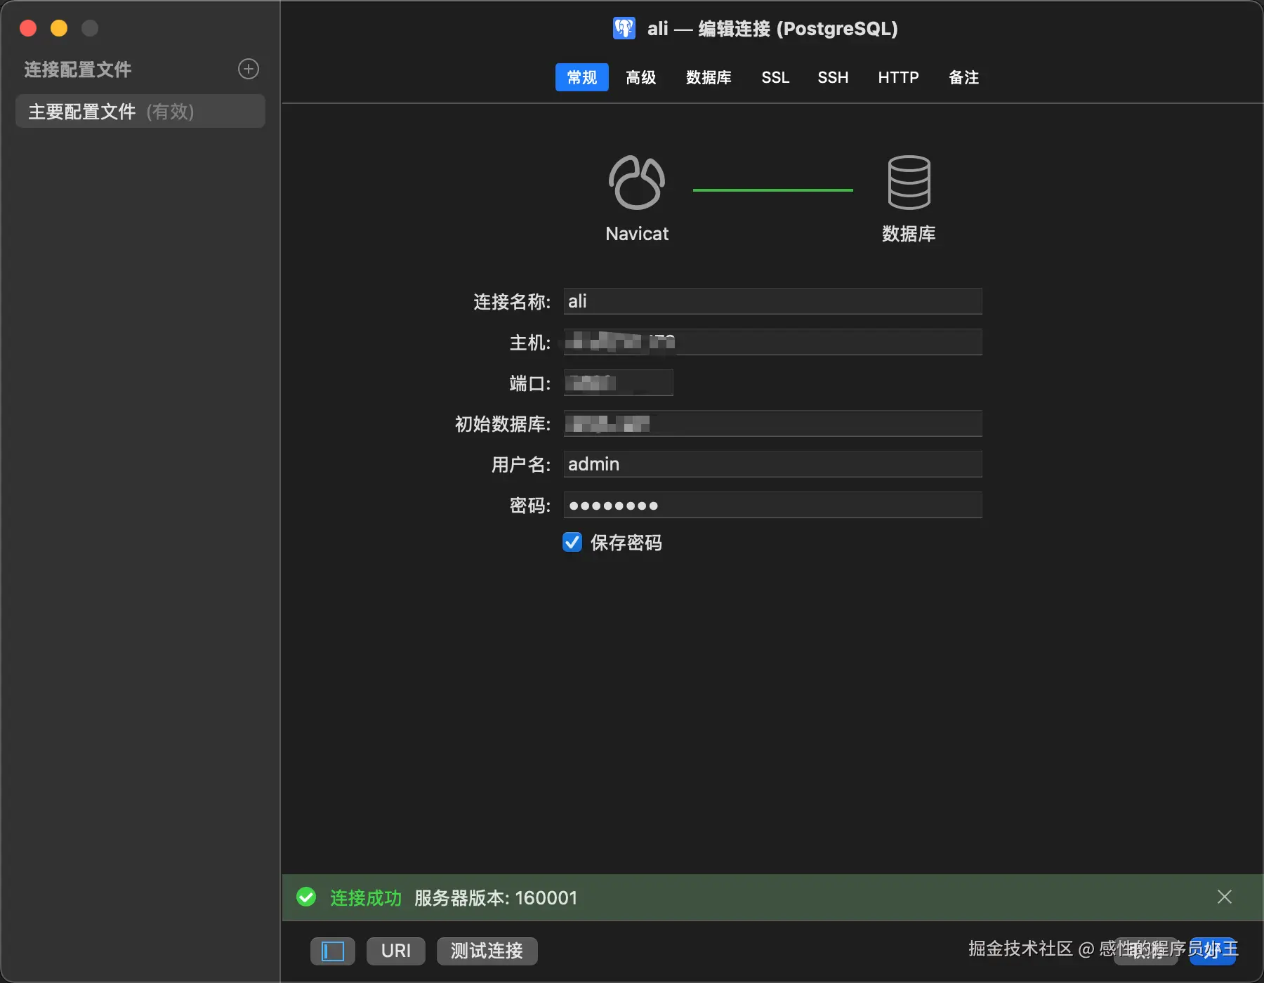This screenshot has width=1264, height=983.
Task: Focus the 初始数据库 field
Action: [x=772, y=423]
